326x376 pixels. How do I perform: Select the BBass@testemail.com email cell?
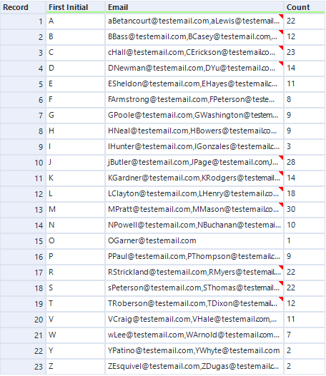[194, 37]
